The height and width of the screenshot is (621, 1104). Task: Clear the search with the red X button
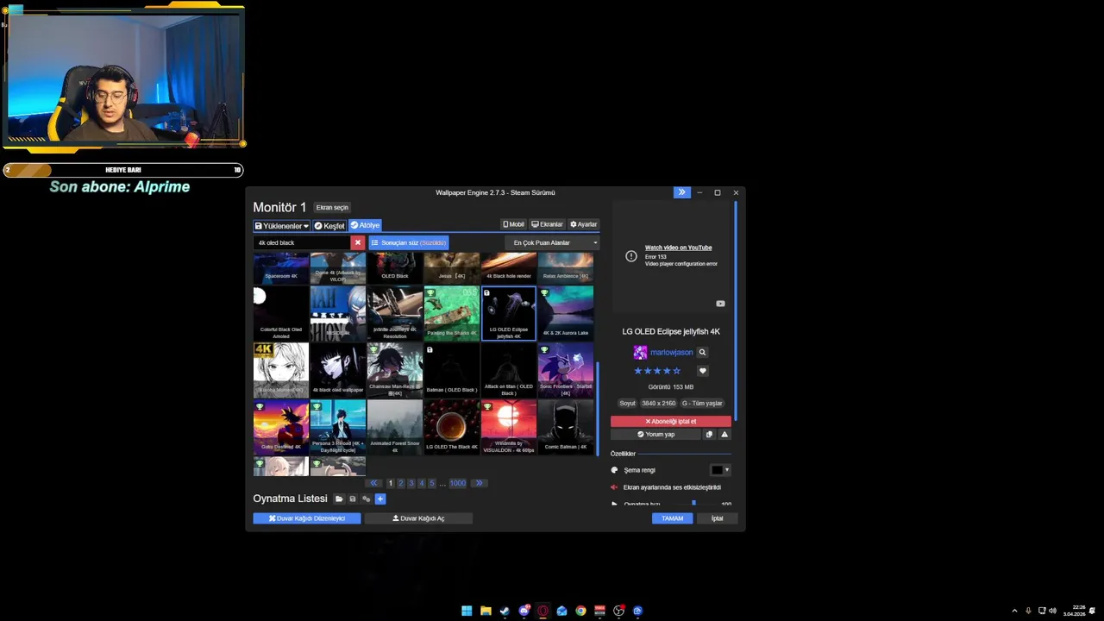[358, 243]
